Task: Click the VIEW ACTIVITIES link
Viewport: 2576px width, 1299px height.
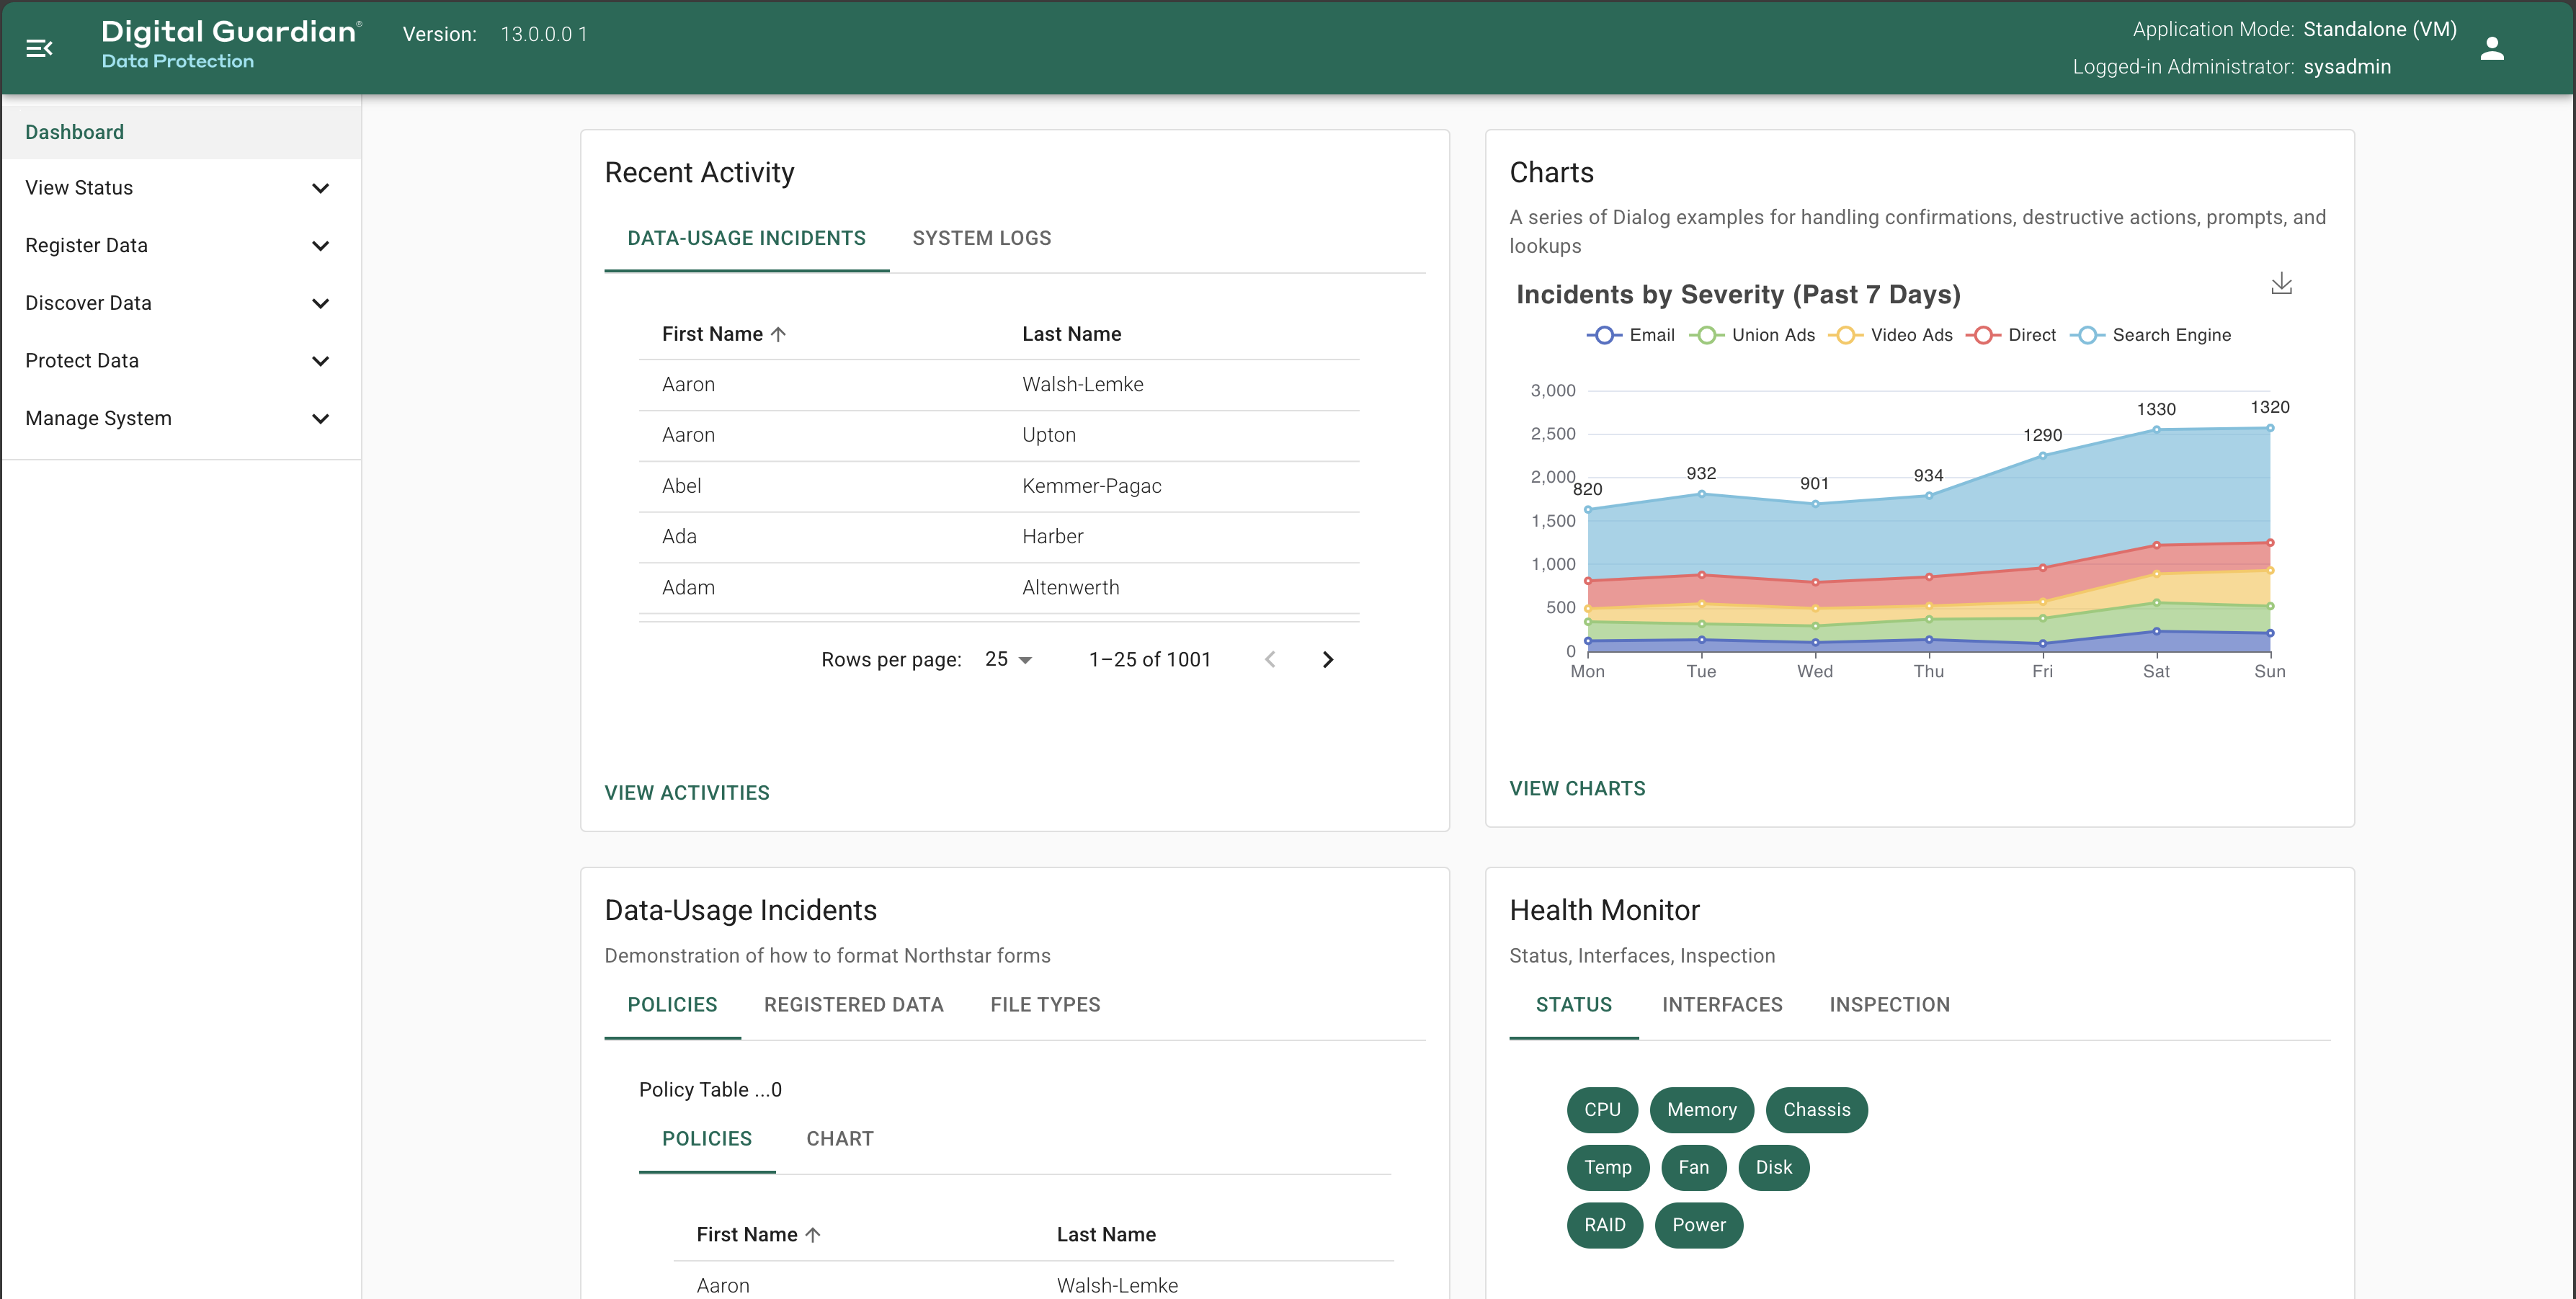Action: click(687, 792)
